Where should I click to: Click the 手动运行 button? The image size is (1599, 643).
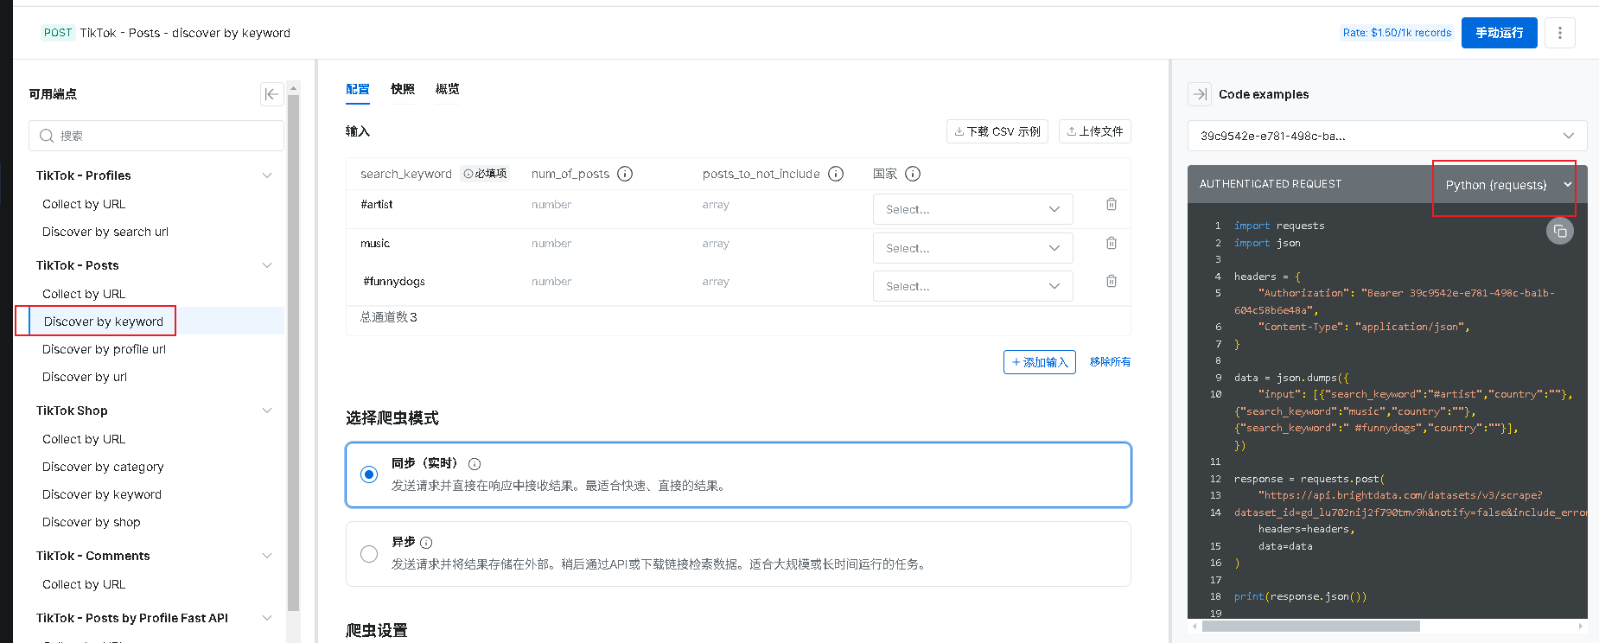pyautogui.click(x=1499, y=33)
